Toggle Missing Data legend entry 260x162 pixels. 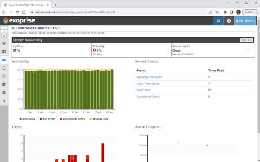pos(99,119)
